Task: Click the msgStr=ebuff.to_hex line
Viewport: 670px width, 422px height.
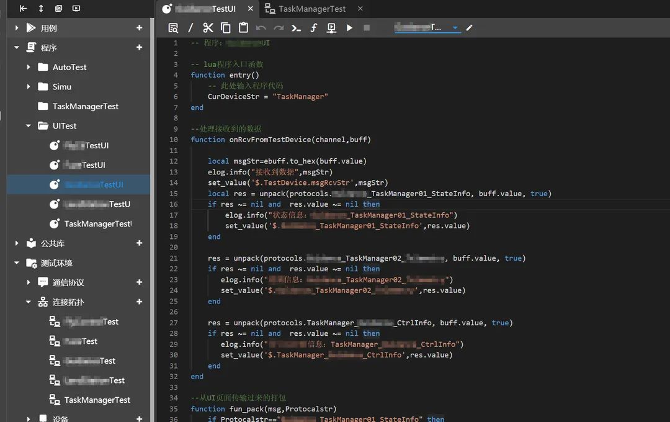Action: 287,161
